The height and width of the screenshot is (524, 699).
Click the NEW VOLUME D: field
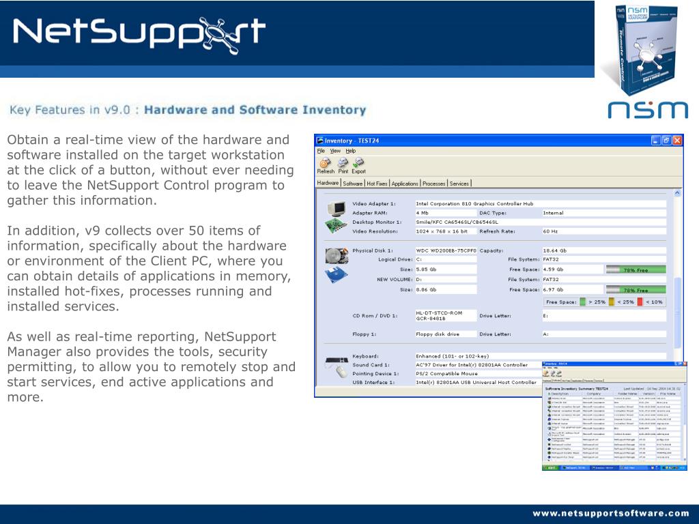(x=445, y=279)
